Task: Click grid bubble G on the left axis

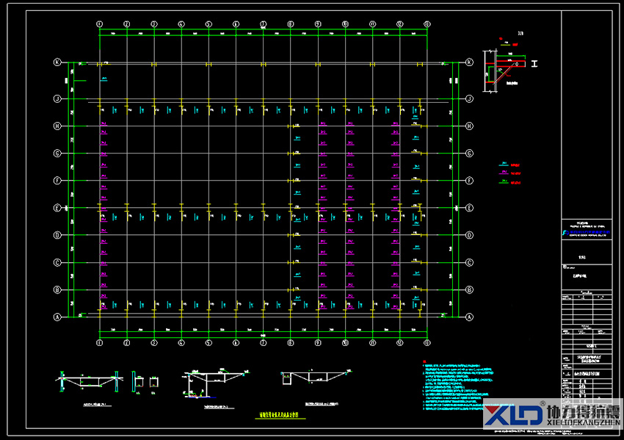Action: [x=57, y=154]
